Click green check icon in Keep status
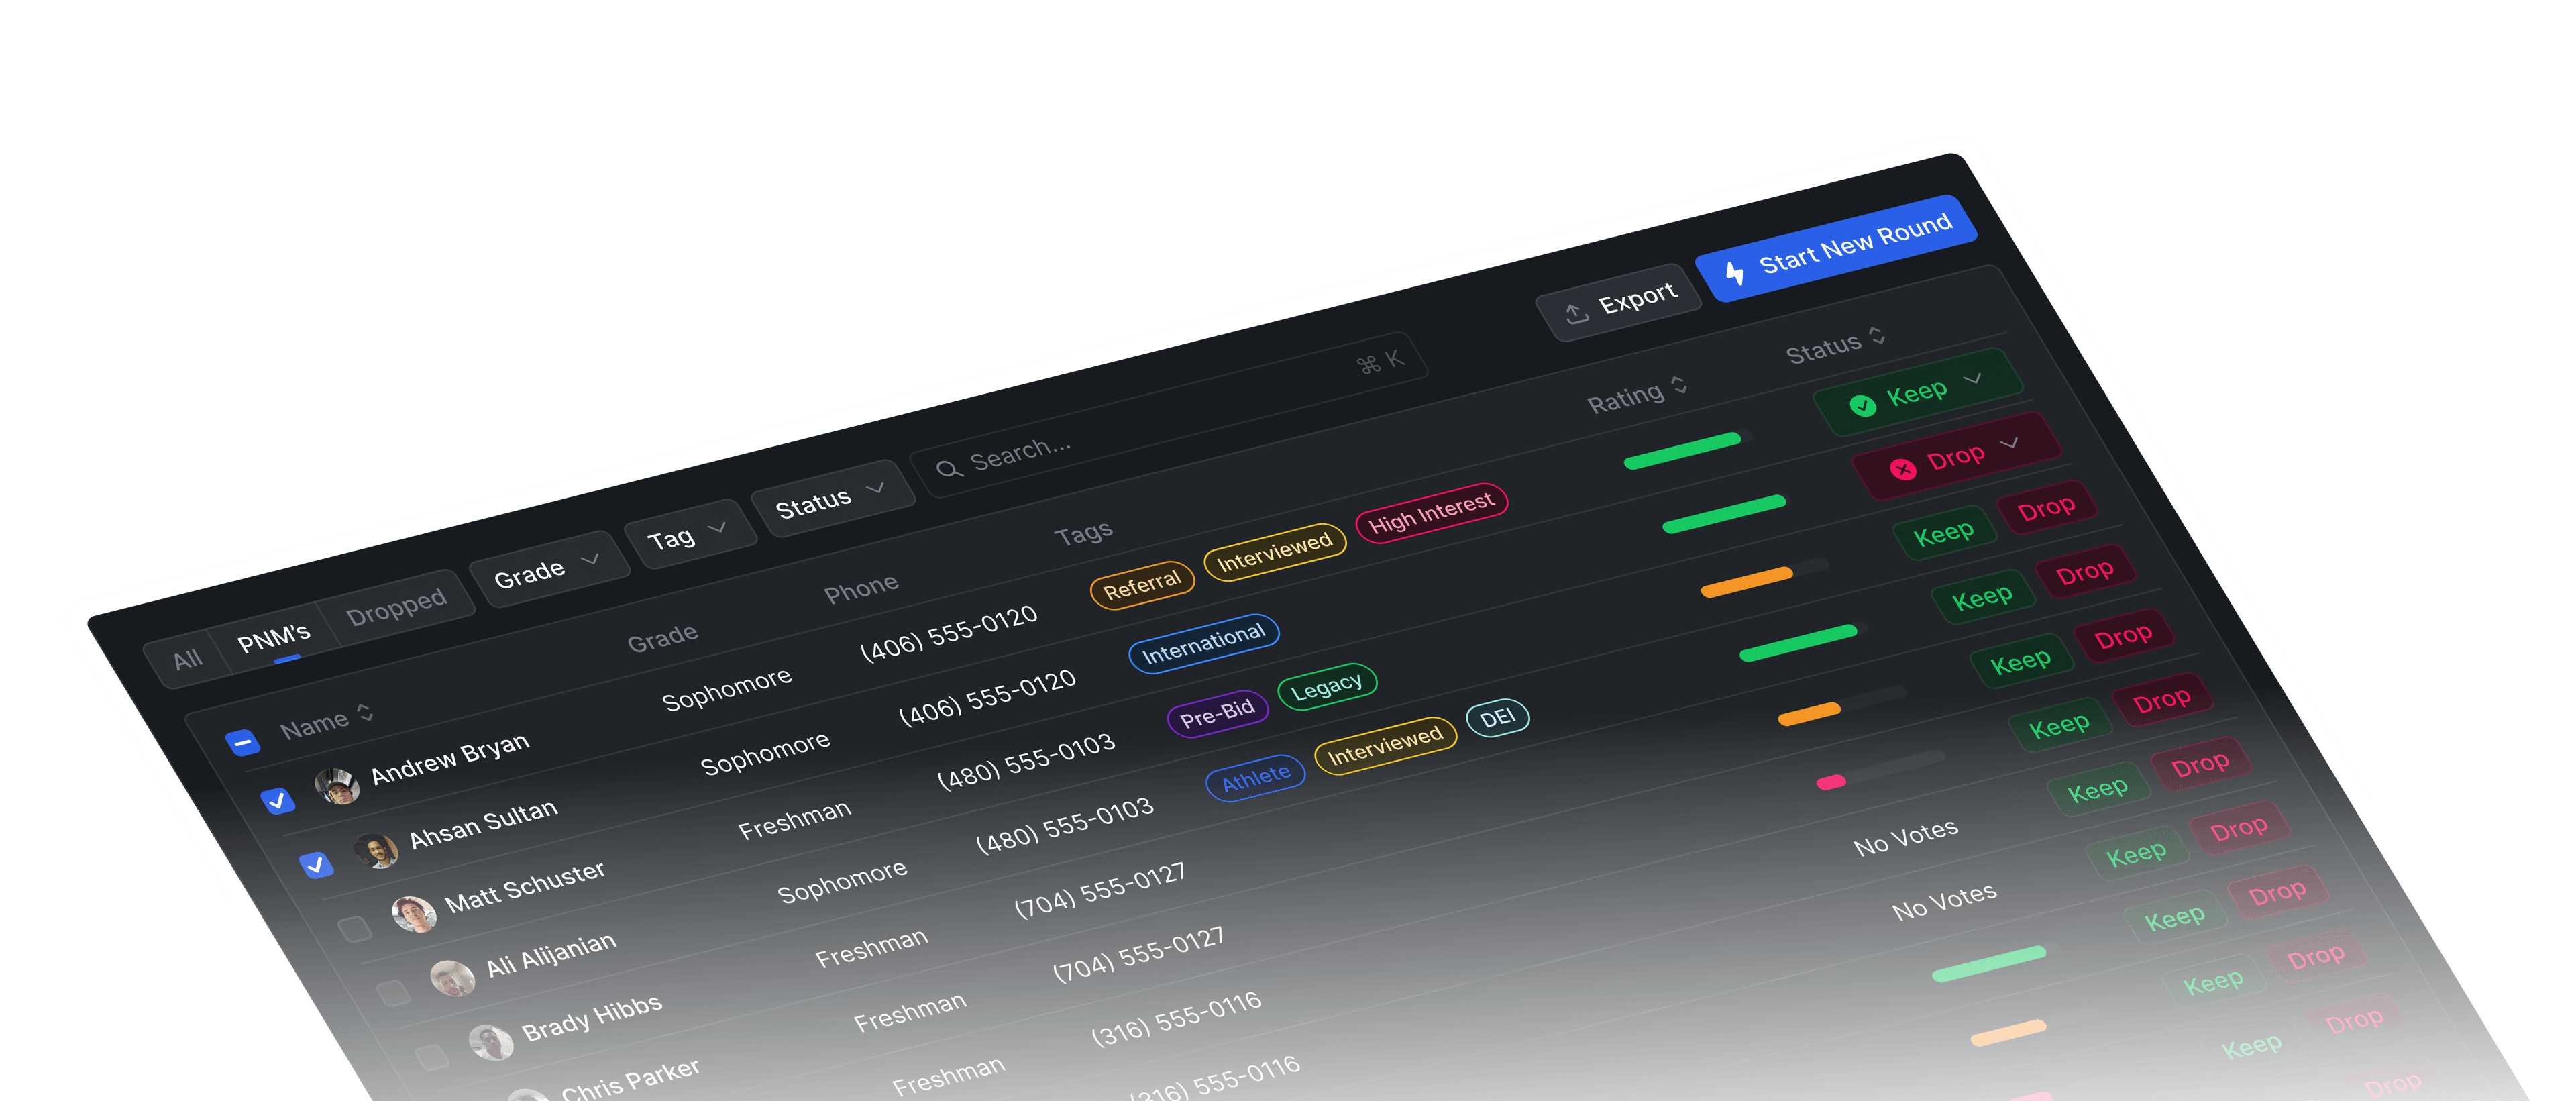2576x1101 pixels. [1863, 405]
